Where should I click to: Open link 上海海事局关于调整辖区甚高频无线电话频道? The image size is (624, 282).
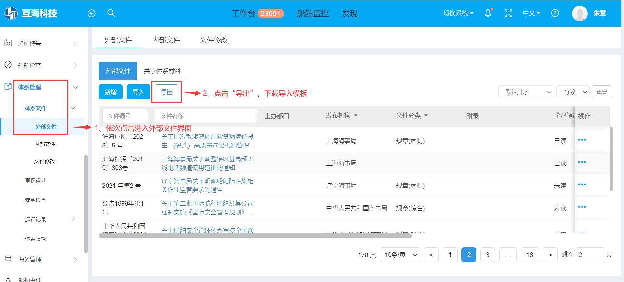click(208, 163)
